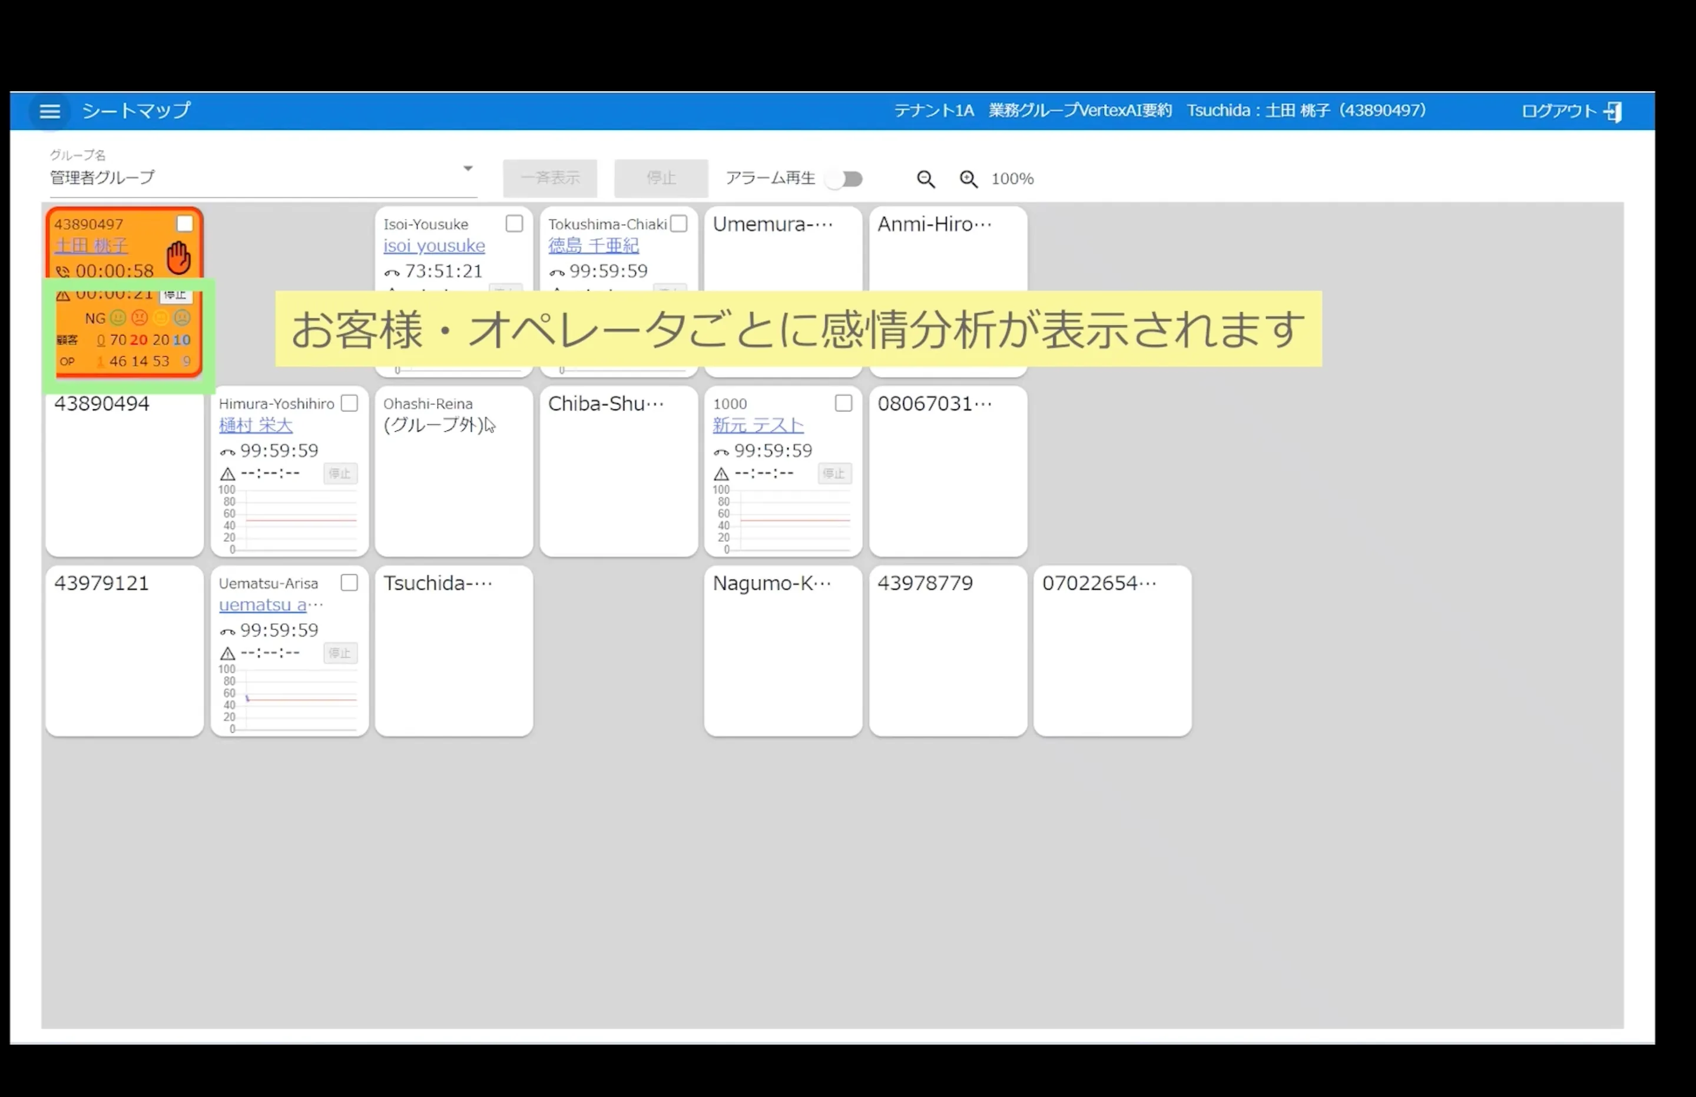Click warning triangle on Uematsu-Arisa card
Screen dimensions: 1696x1097
227,653
